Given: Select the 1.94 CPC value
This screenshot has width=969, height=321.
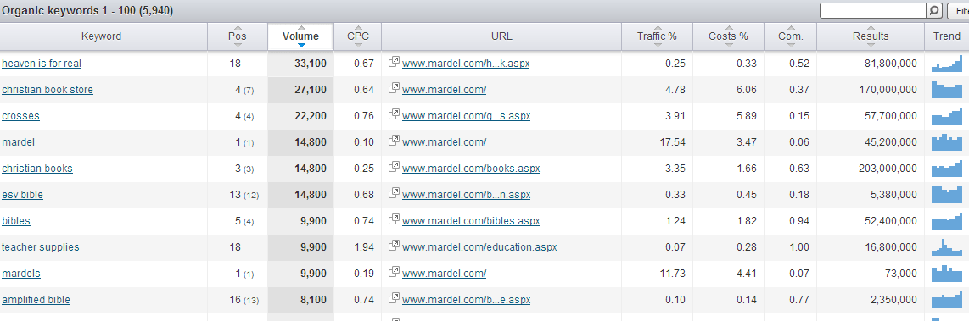Looking at the screenshot, I should [364, 247].
